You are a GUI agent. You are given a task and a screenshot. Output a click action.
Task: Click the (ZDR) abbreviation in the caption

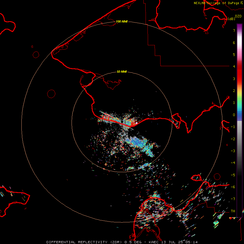click(116, 242)
